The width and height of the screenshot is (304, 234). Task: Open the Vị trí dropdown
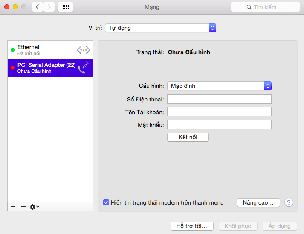coord(160,28)
